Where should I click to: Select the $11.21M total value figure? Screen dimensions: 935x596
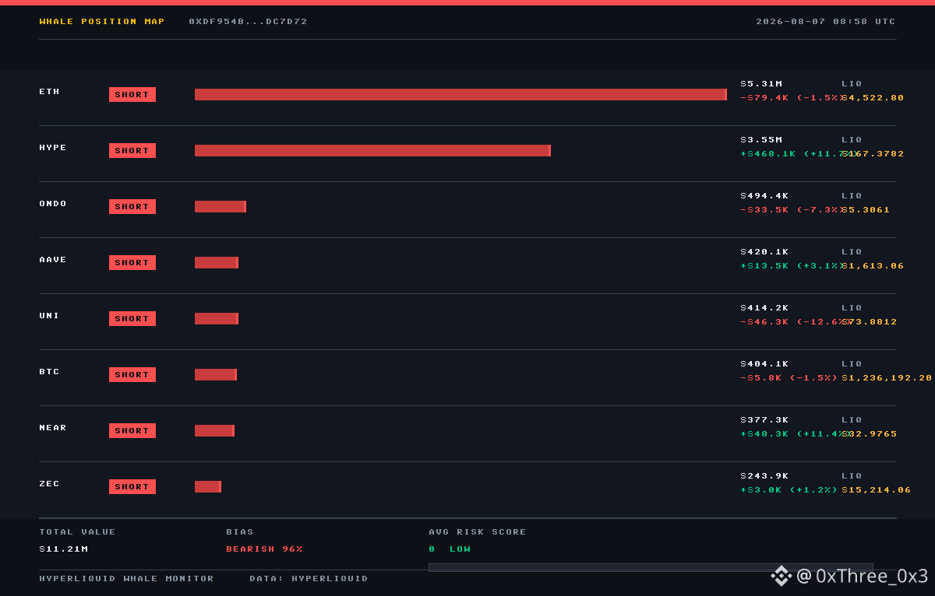63,549
